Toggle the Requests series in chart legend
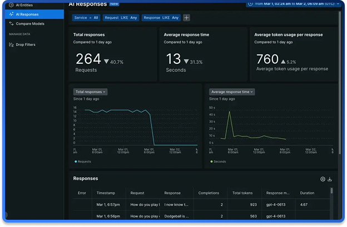This screenshot has width=347, height=227. [x=83, y=162]
